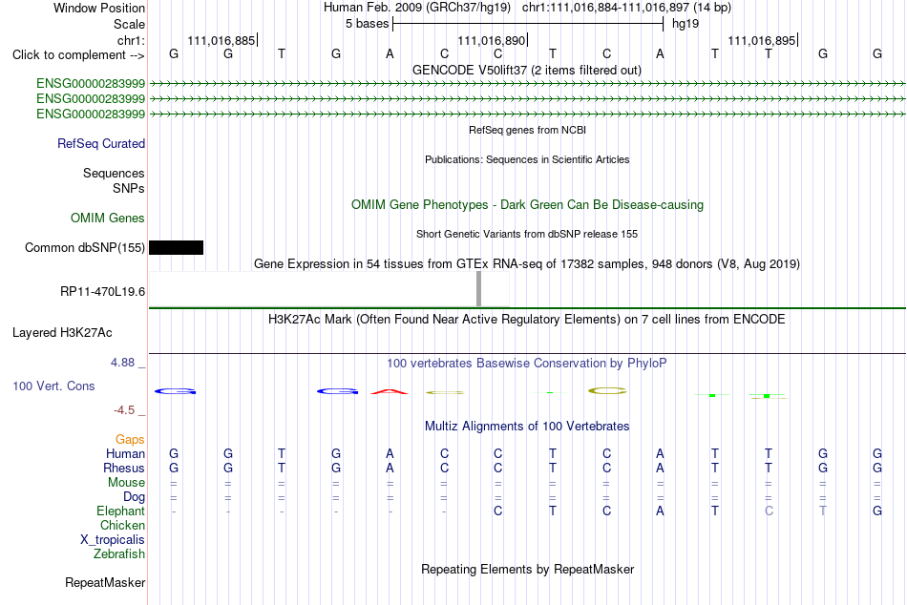Open '100 vertebrates Basewise Conservation by PhyloP' title

pyautogui.click(x=526, y=364)
